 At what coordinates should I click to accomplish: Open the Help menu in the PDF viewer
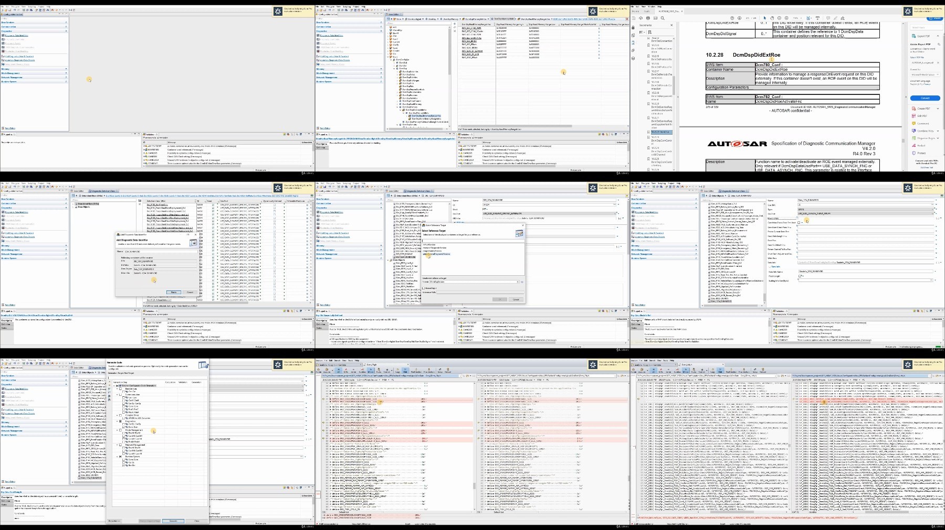[x=659, y=6]
